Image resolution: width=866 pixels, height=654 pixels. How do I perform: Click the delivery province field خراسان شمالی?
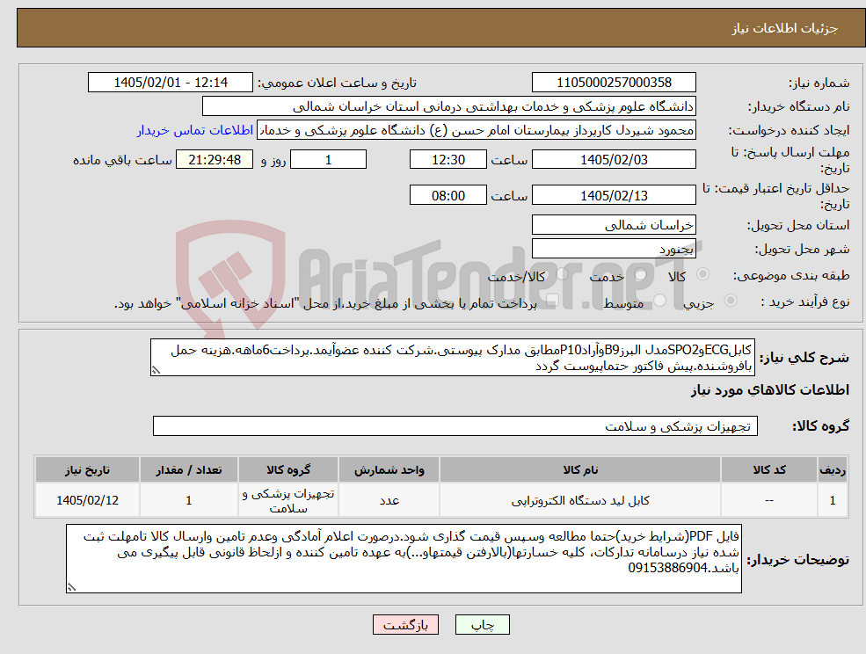click(x=614, y=225)
